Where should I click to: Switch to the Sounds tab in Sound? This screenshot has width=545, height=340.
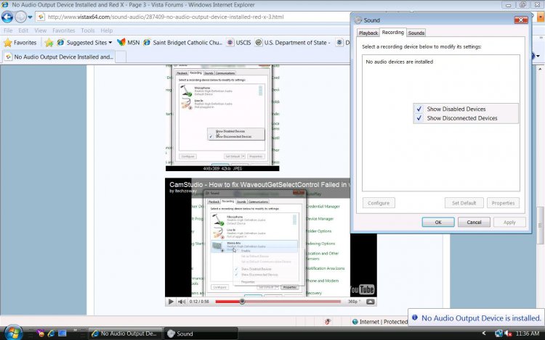tap(416, 33)
